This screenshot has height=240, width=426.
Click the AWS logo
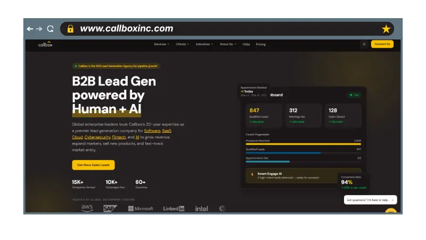coord(87,208)
